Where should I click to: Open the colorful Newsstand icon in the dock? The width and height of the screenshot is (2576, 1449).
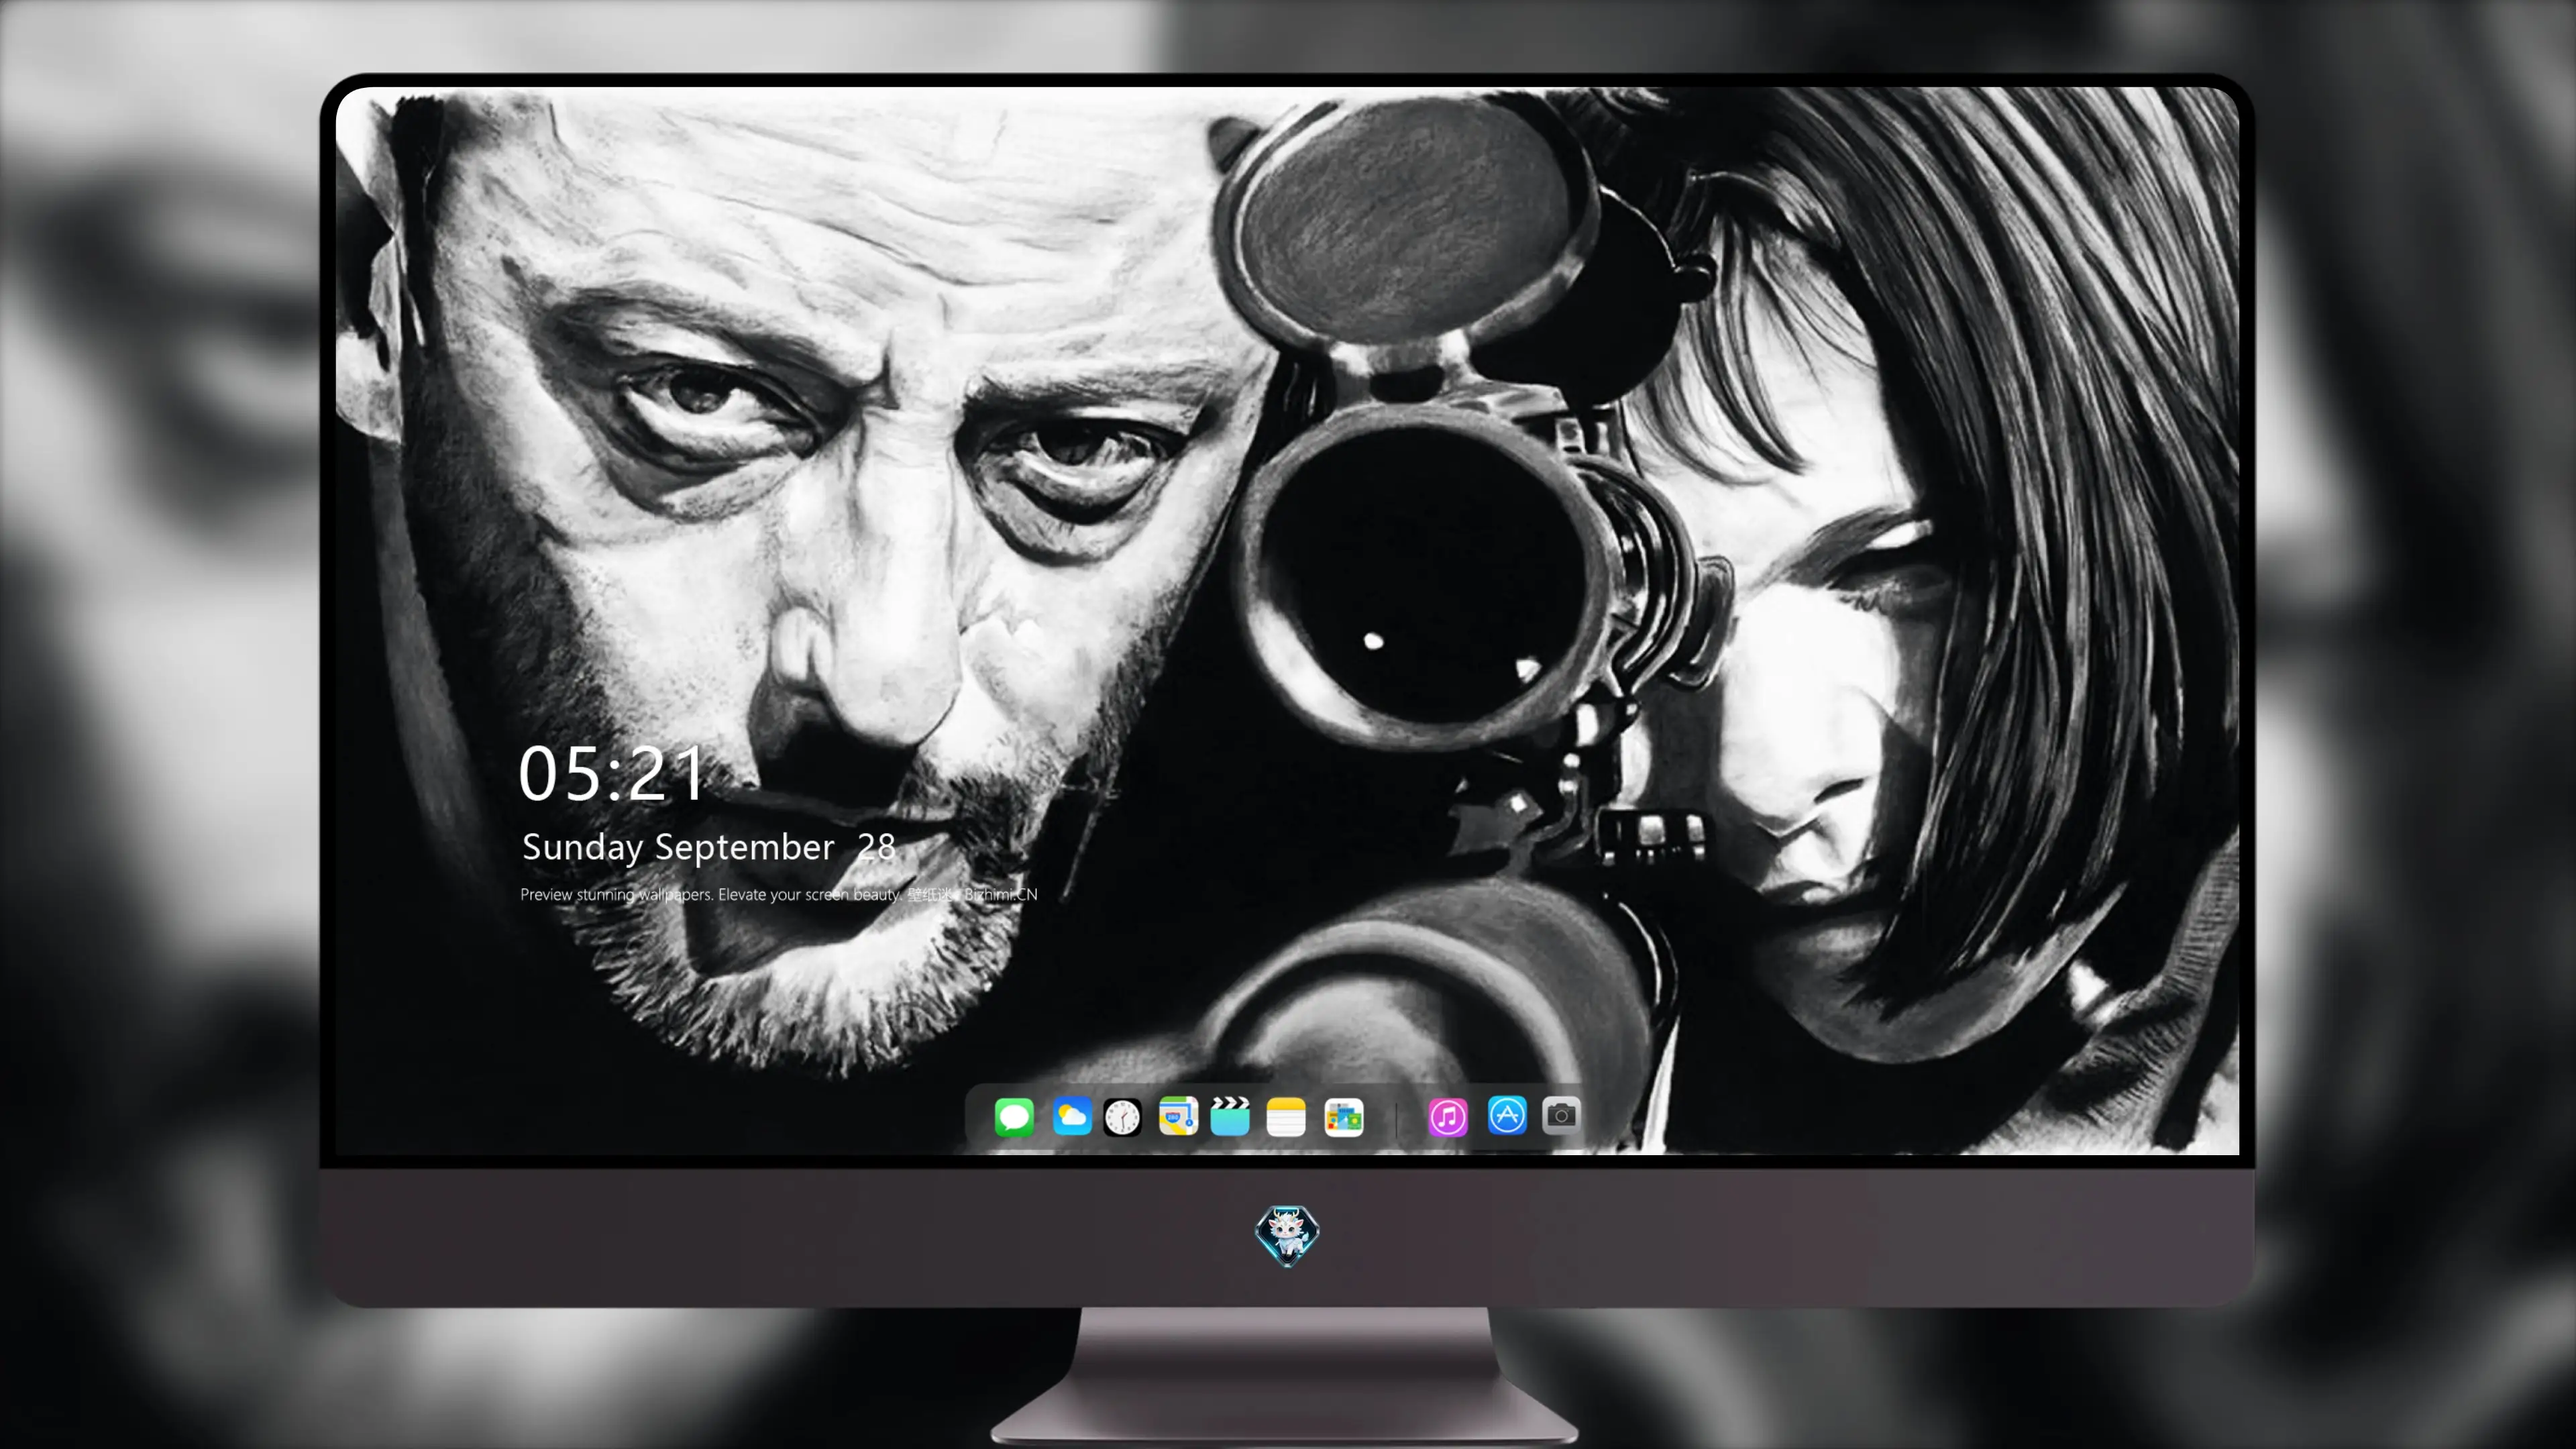click(x=1343, y=1117)
